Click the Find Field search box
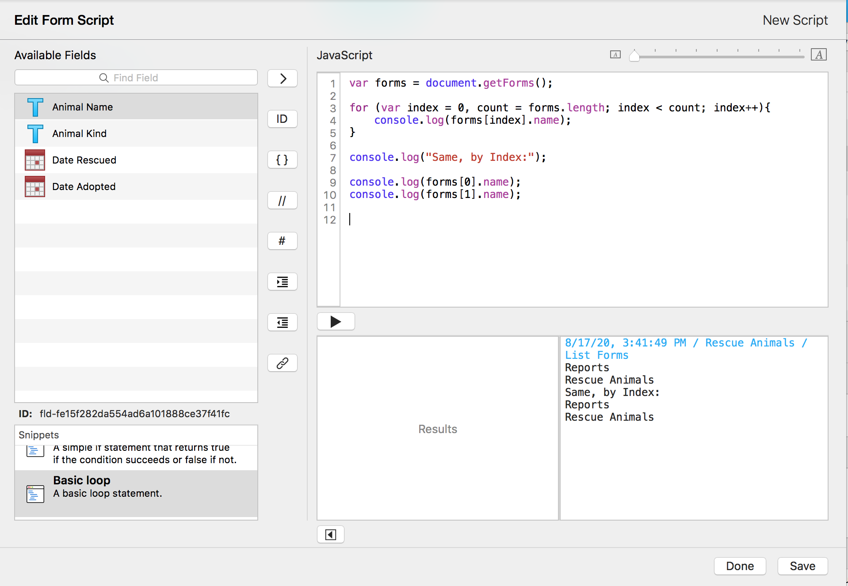848x586 pixels. 136,78
